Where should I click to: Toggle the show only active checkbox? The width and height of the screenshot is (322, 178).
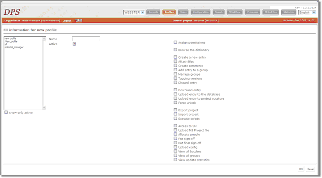tap(6, 112)
